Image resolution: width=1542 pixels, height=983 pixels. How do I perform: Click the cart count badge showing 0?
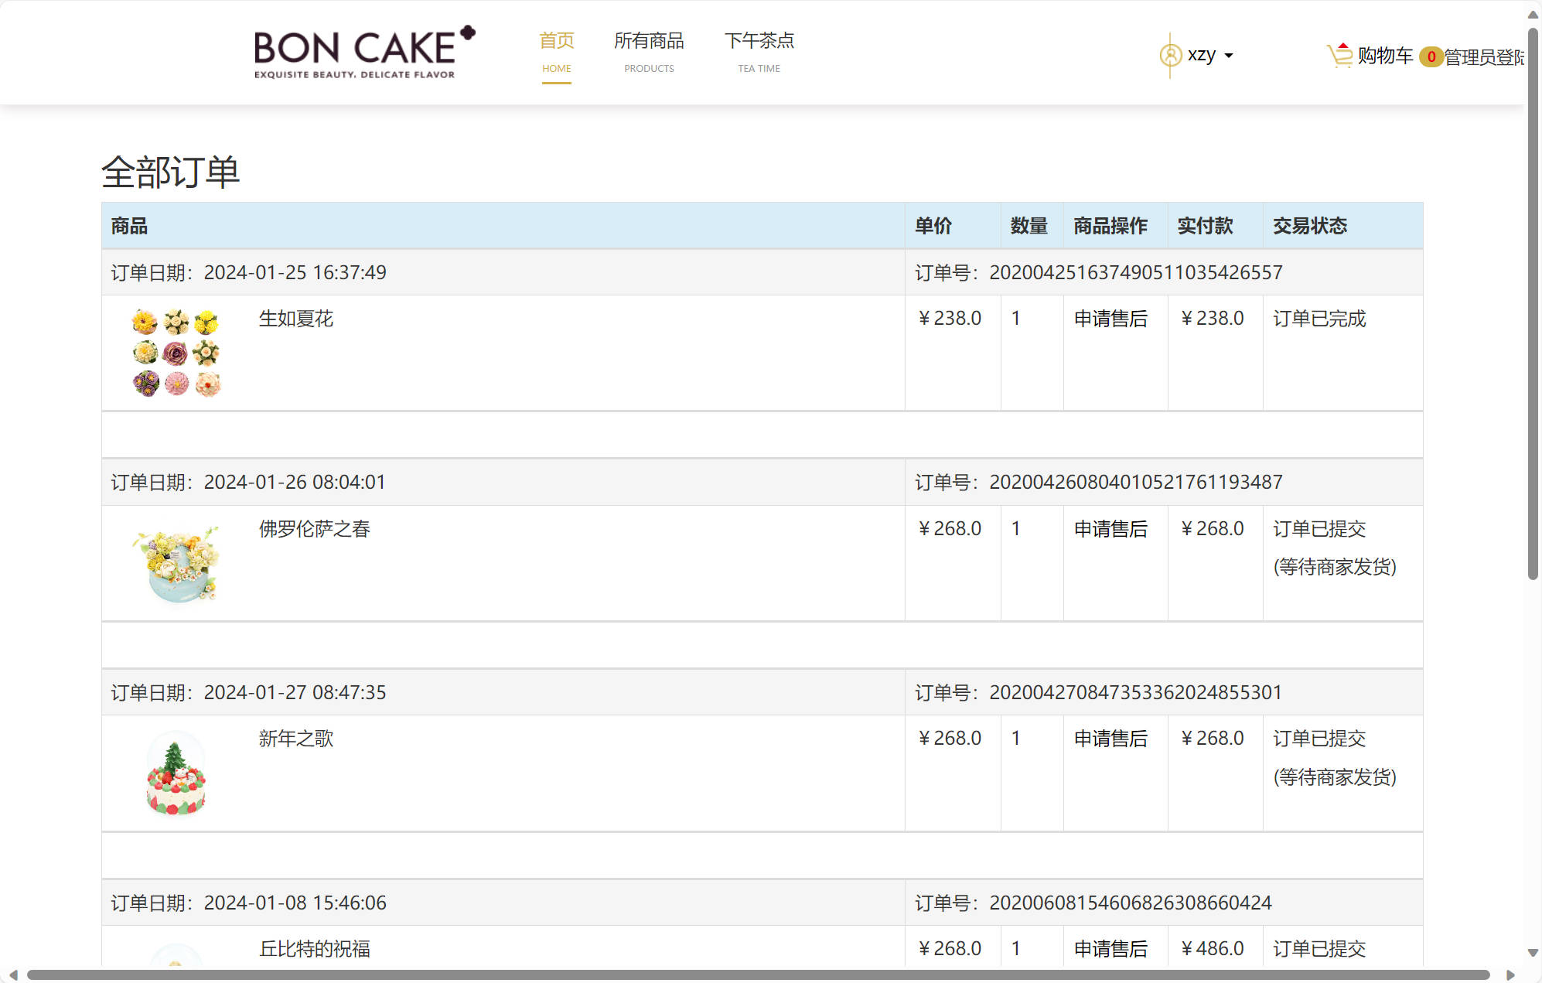click(1431, 57)
